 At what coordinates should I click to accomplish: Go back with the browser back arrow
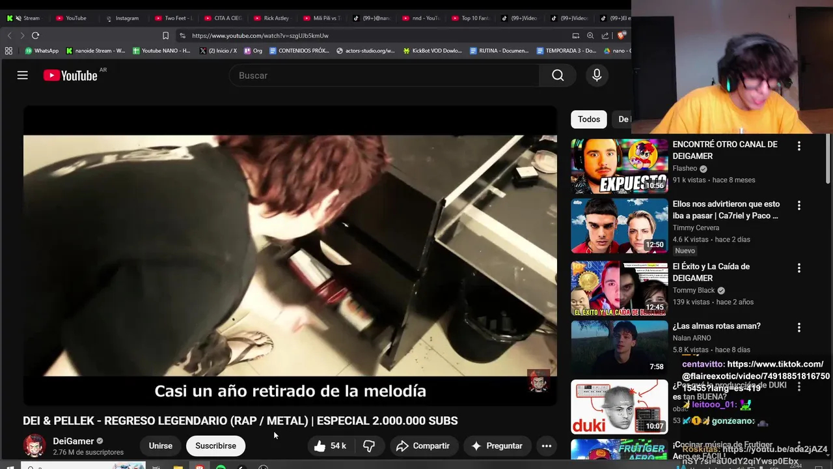tap(10, 35)
